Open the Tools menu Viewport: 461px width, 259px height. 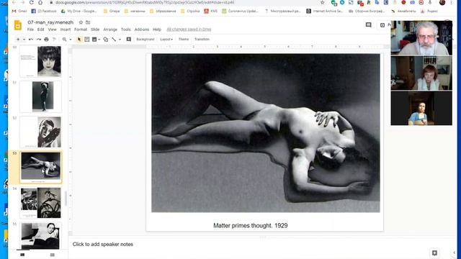point(125,29)
